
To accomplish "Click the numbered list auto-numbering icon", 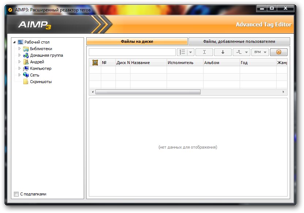I will point(182,52).
